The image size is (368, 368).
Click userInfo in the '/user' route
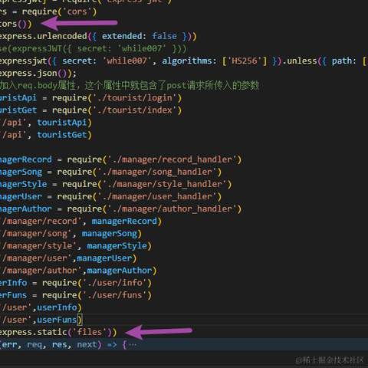pos(58,307)
